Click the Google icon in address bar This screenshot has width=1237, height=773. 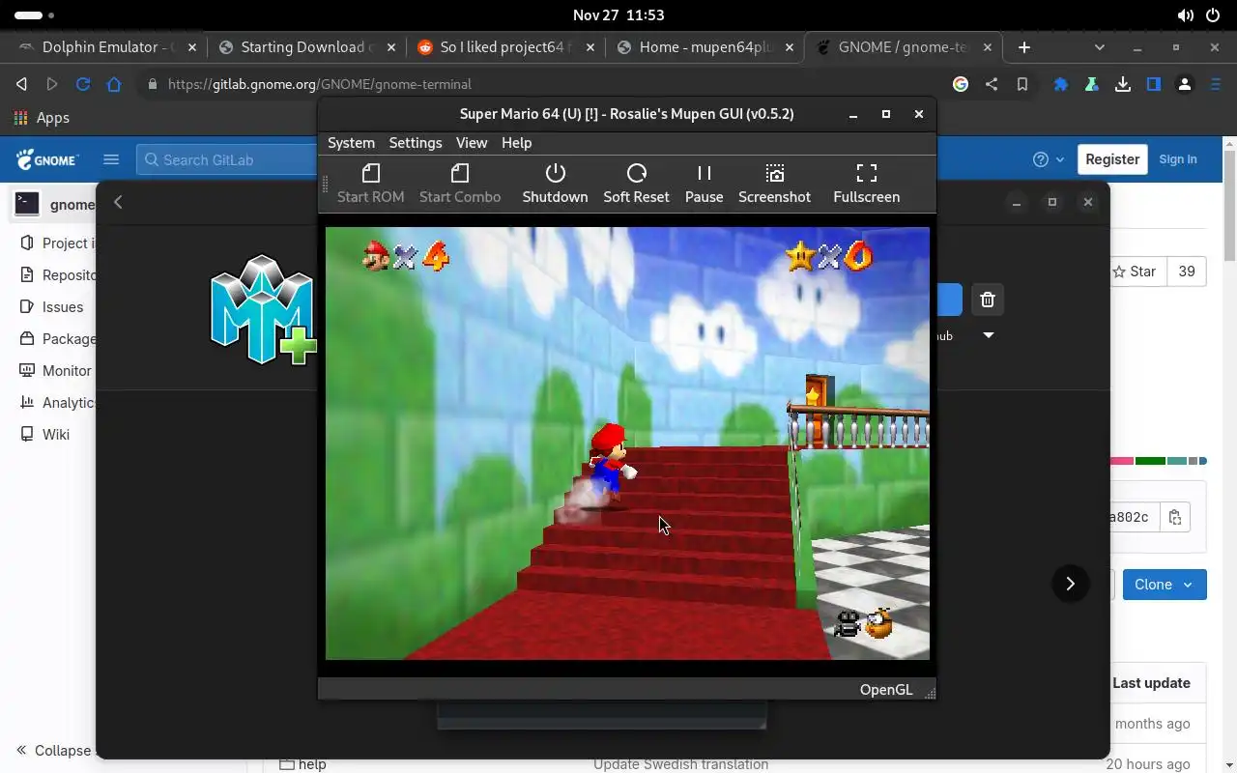point(961,84)
